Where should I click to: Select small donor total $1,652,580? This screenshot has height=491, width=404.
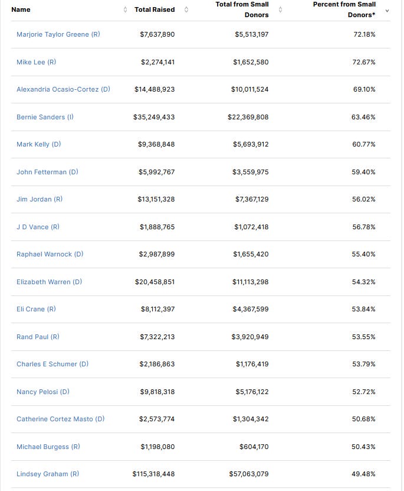(x=251, y=62)
